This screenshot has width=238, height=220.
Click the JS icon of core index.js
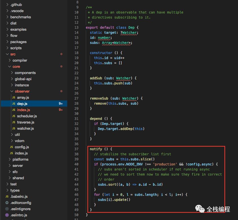12,153
